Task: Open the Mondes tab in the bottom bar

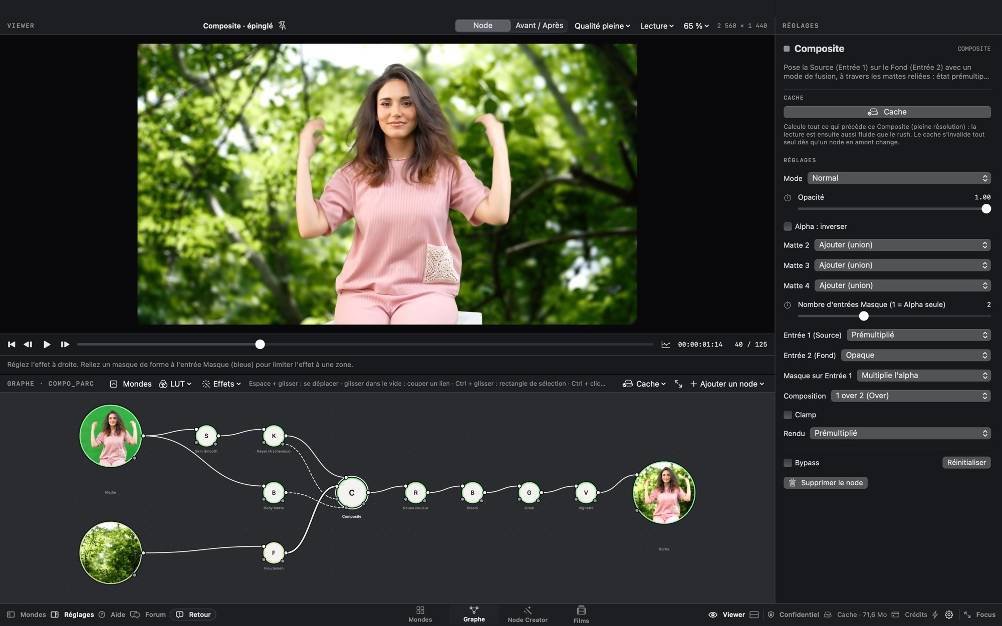Action: (420, 614)
